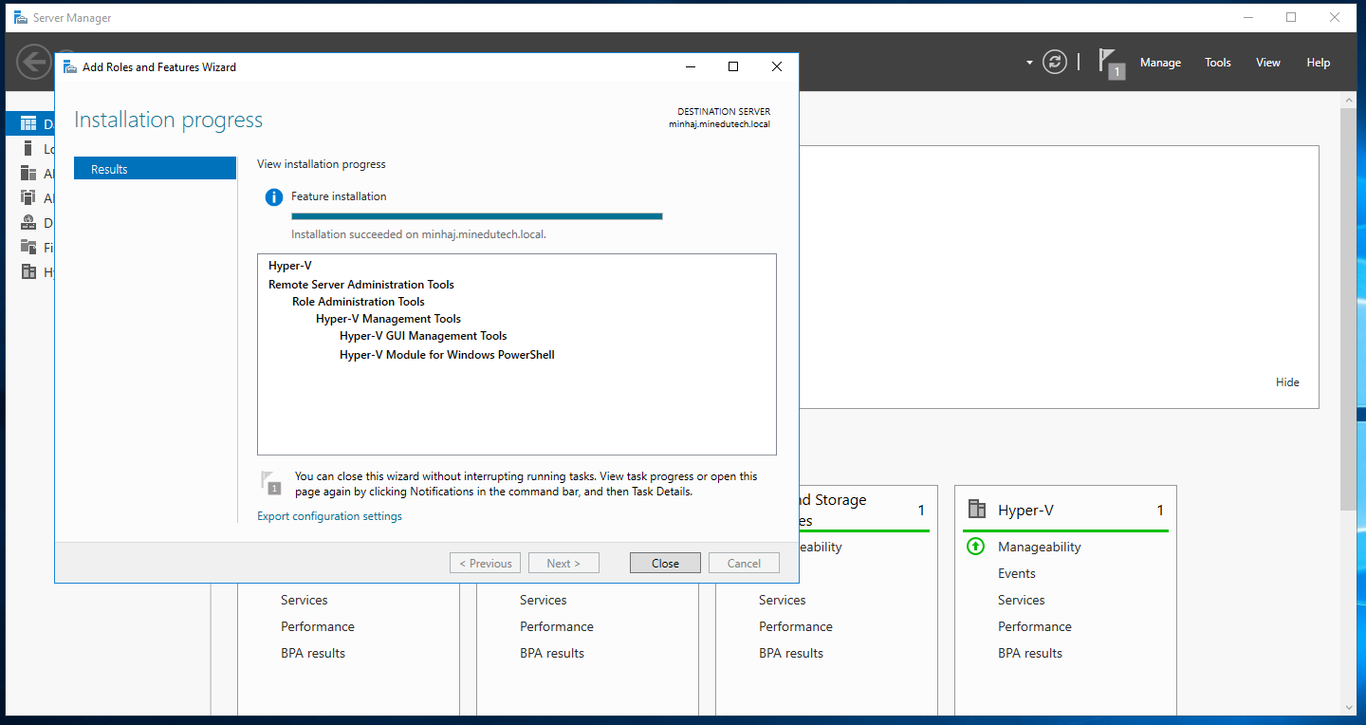Click Export configuration settings link

329,516
